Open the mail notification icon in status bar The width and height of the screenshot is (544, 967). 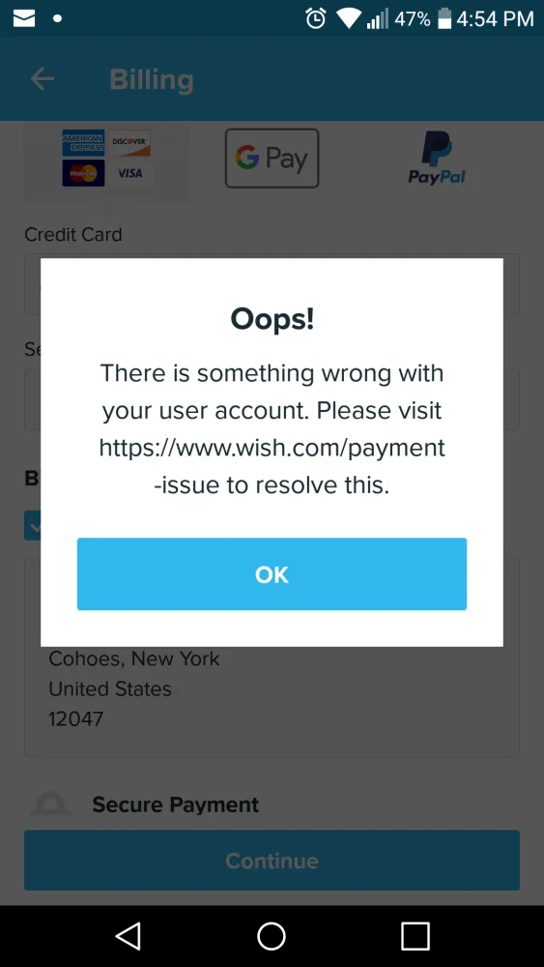pos(24,18)
